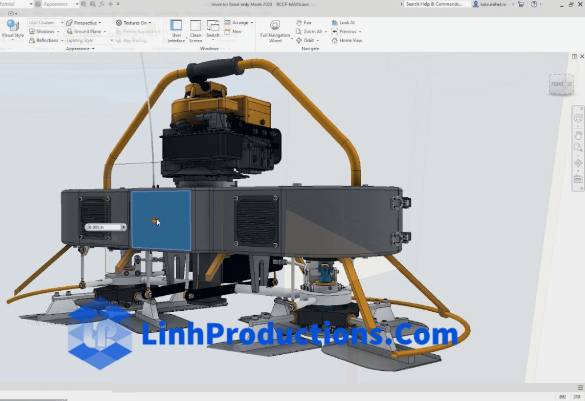
Task: Click the FRONT face of ViewCube
Action: point(557,85)
